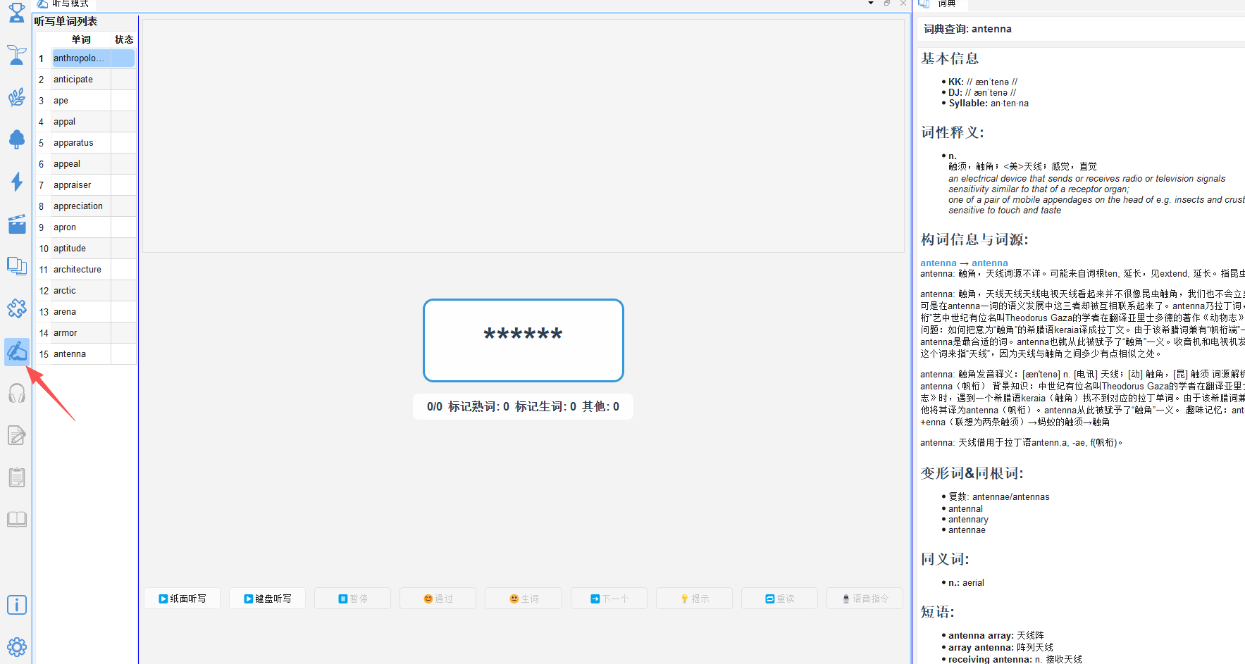
Task: Click the 重读 re-read button
Action: 780,599
